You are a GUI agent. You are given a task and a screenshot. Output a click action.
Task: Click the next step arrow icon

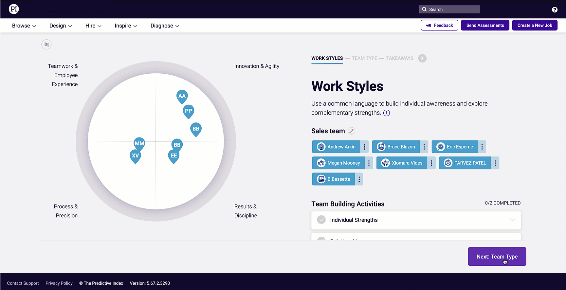click(422, 58)
